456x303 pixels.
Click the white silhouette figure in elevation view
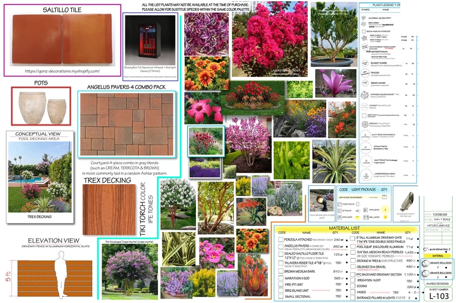click(x=61, y=275)
